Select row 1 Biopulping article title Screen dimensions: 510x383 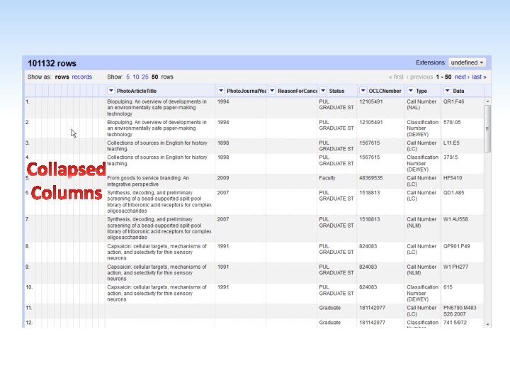(x=157, y=108)
